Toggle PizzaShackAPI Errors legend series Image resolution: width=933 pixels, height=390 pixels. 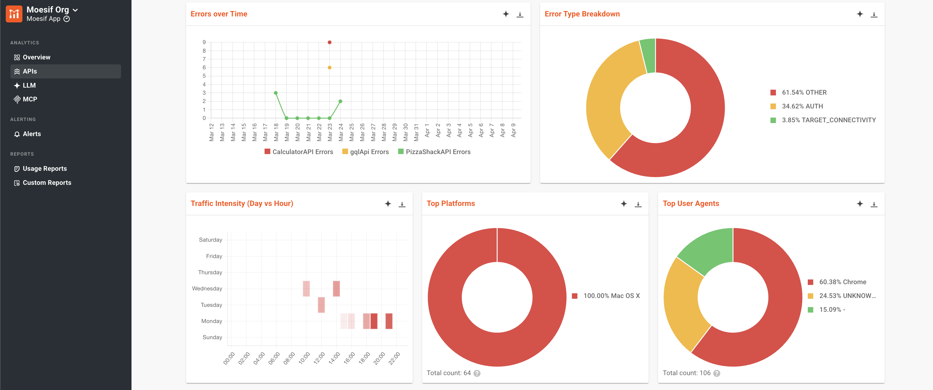[434, 151]
